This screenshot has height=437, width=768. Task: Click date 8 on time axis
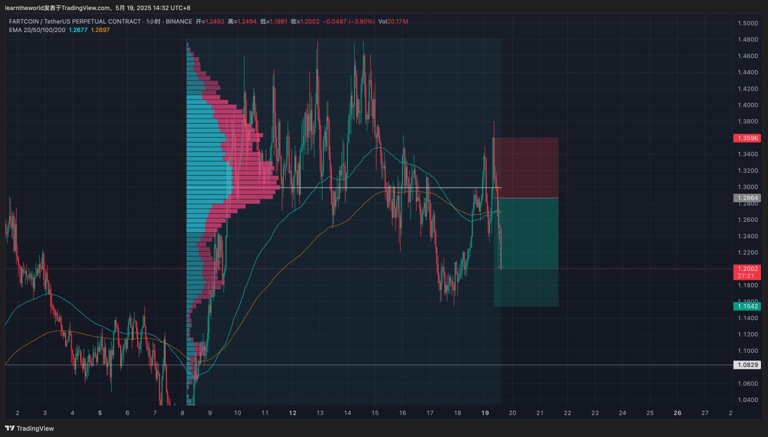point(182,413)
